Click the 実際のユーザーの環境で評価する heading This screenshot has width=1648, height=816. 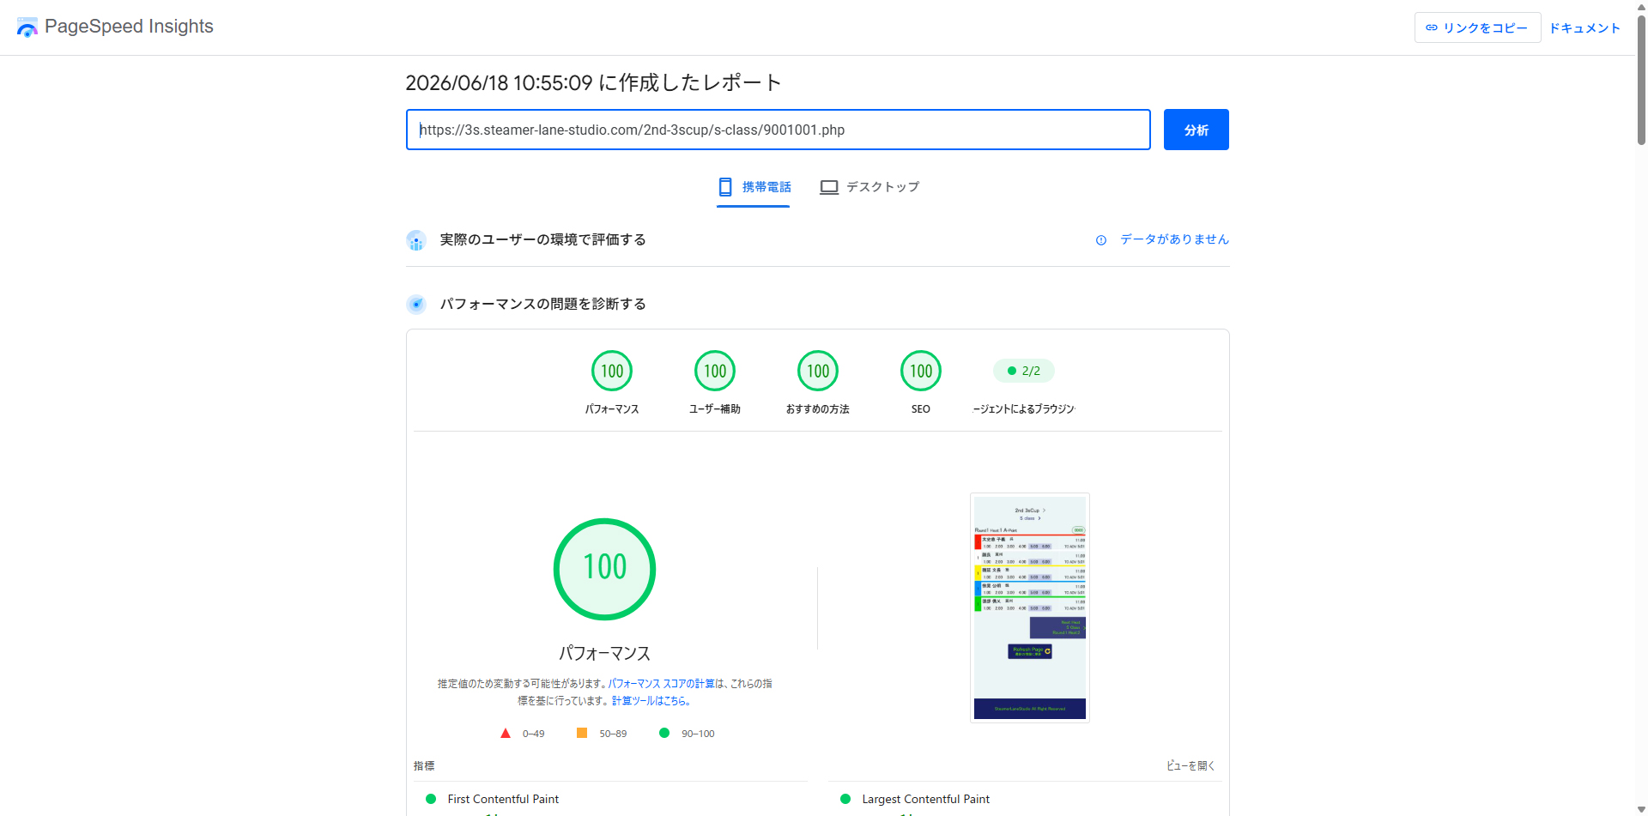(542, 239)
